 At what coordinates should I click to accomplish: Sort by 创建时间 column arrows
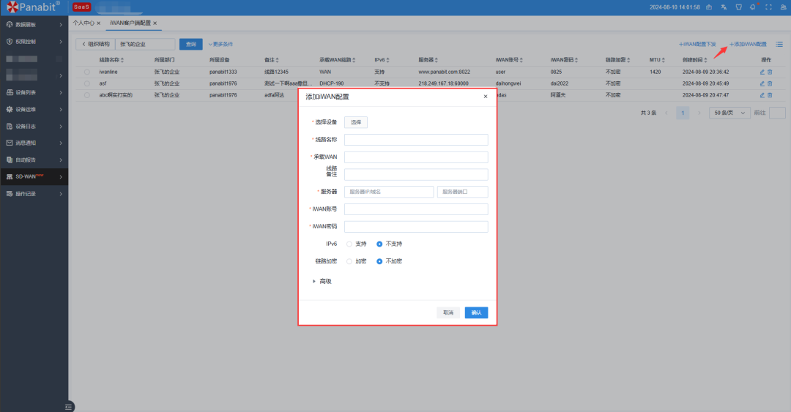click(x=706, y=60)
